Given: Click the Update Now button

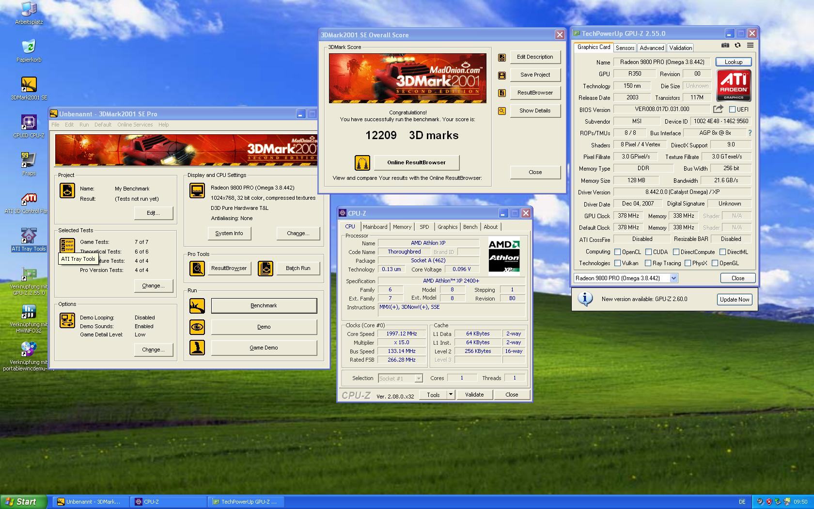Looking at the screenshot, I should tap(735, 300).
